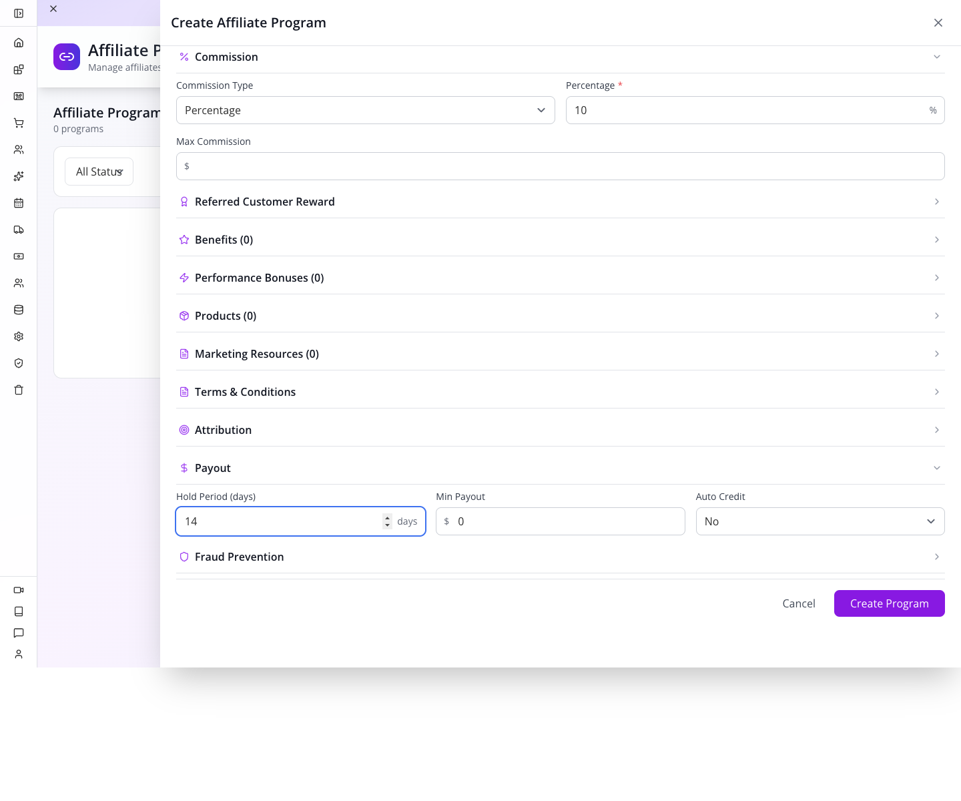Open the chat bubble icon in sidebar
This screenshot has height=801, width=961.
(19, 633)
